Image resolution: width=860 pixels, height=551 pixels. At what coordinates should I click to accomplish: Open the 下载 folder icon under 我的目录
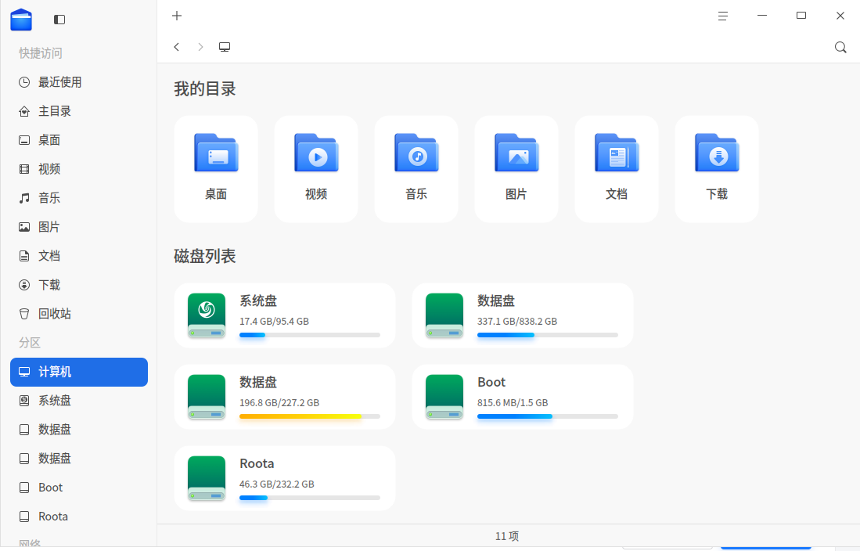[x=717, y=153]
